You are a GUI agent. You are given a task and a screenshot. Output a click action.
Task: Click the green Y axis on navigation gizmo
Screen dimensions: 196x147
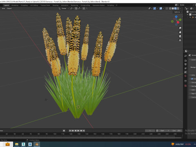click(180, 20)
